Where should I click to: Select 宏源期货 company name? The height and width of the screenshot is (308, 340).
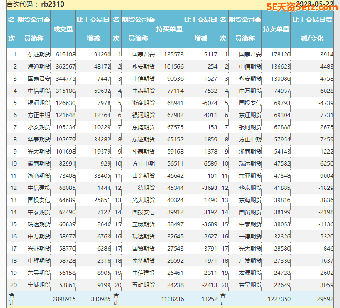pyautogui.click(x=250, y=273)
